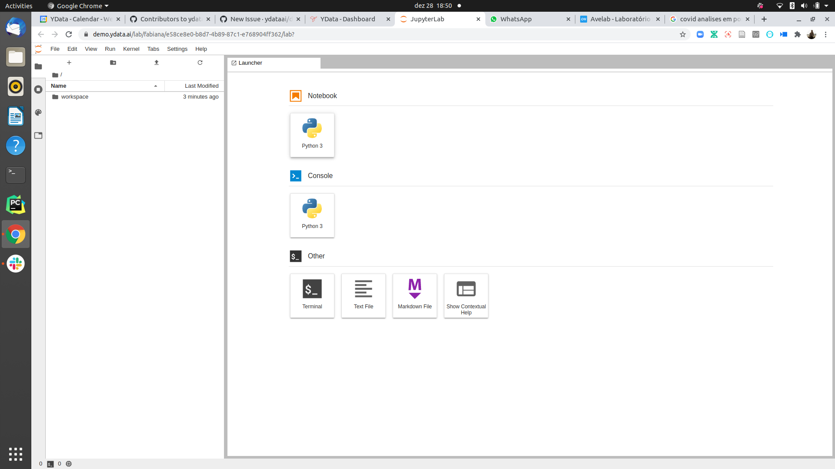Open the Commands palette sidebar icon
The height and width of the screenshot is (469, 835).
click(x=38, y=112)
